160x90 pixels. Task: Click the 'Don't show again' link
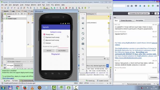point(8,78)
